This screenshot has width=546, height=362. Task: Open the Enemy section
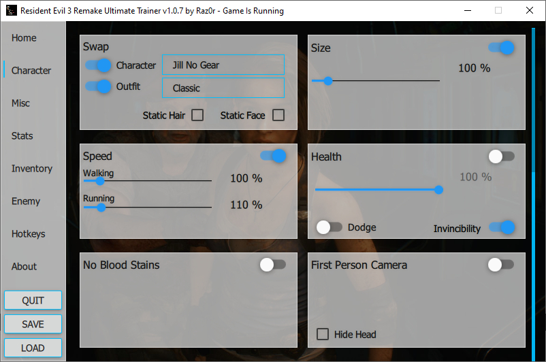[26, 201]
